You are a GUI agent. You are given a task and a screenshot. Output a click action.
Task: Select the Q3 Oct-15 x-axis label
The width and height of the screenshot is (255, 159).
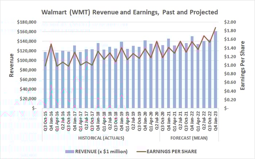[x=45, y=121]
